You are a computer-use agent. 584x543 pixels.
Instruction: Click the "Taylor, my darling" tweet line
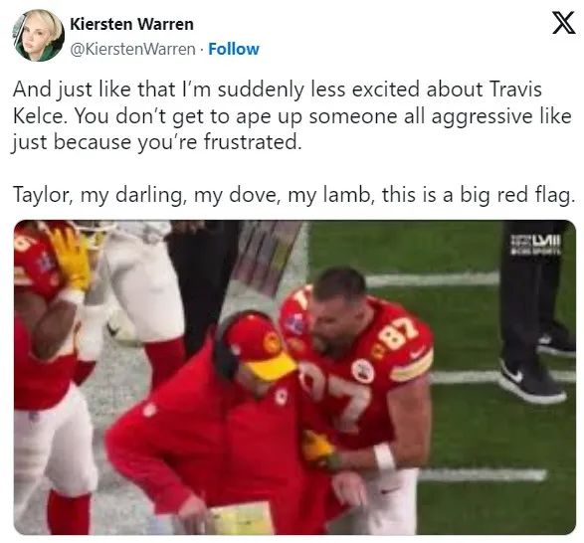tap(293, 195)
